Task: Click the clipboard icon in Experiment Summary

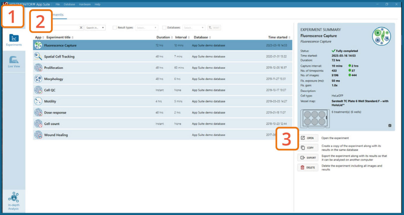Action: (389, 125)
